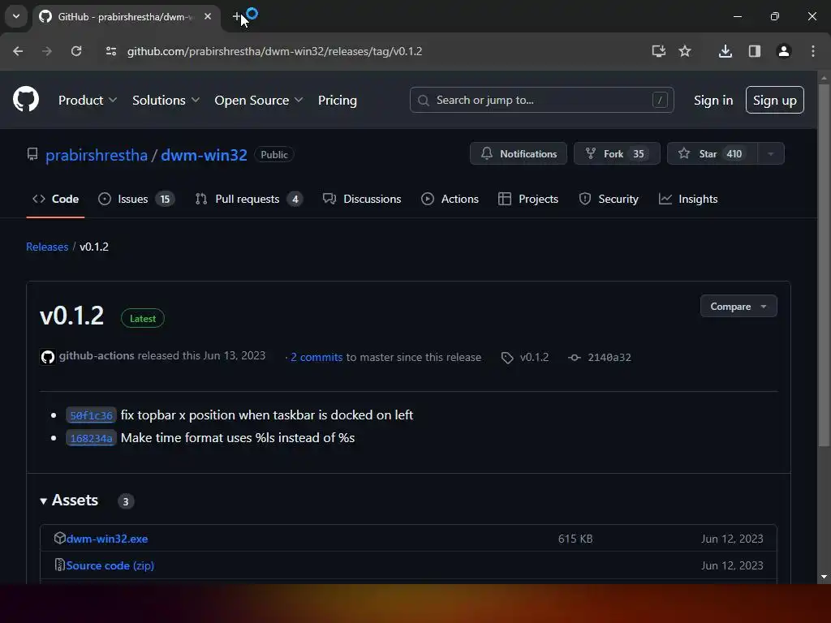831x623 pixels.
Task: Open commit hash 2140a32
Action: [x=600, y=357]
